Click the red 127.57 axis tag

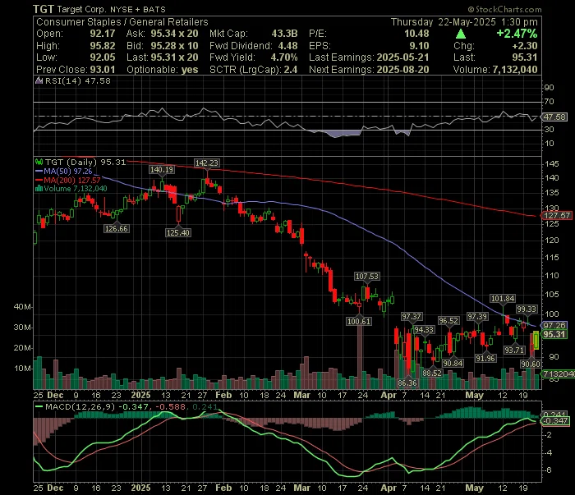tap(557, 215)
